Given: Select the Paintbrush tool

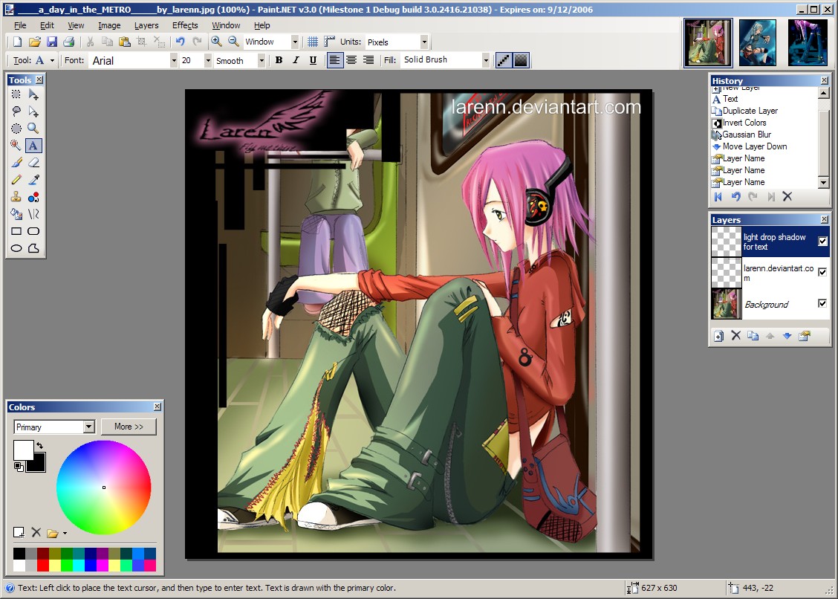Looking at the screenshot, I should 16,163.
